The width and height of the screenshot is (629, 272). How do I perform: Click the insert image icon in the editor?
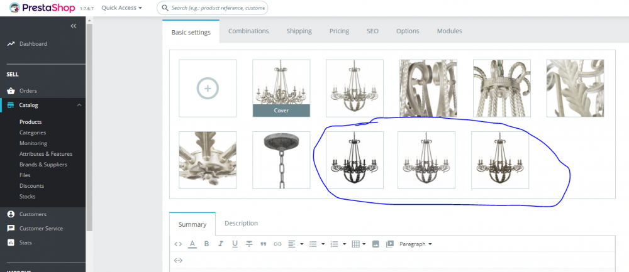[x=376, y=244]
